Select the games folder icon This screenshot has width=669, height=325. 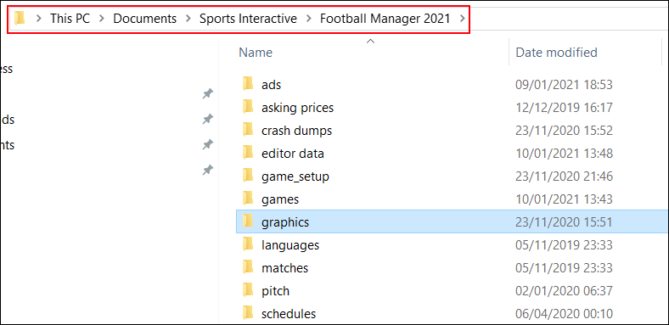[248, 199]
